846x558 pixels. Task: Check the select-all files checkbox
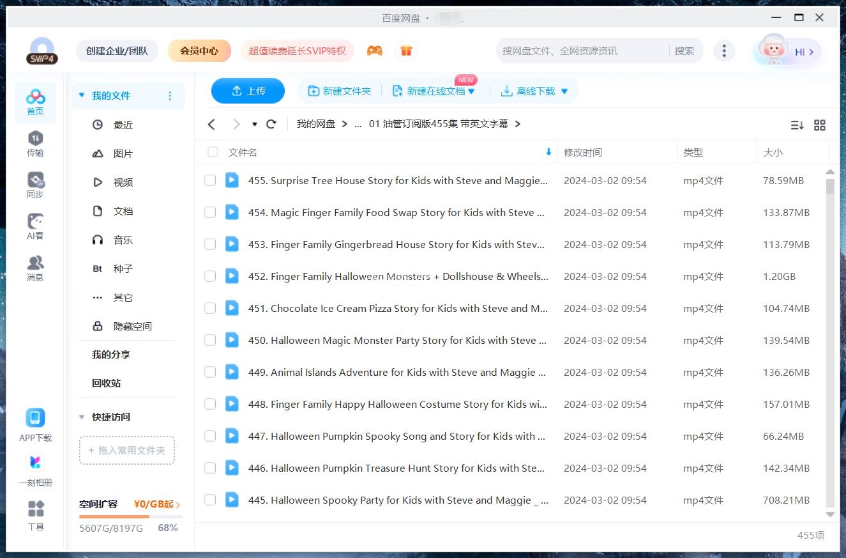(x=213, y=152)
